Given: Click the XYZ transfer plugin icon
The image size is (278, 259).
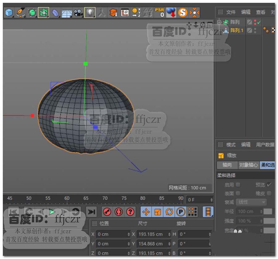Looking at the screenshot, I should tap(136, 13).
